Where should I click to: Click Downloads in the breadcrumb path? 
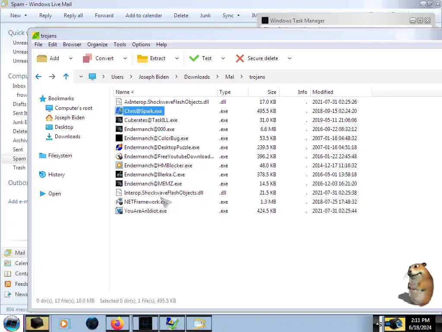click(197, 77)
